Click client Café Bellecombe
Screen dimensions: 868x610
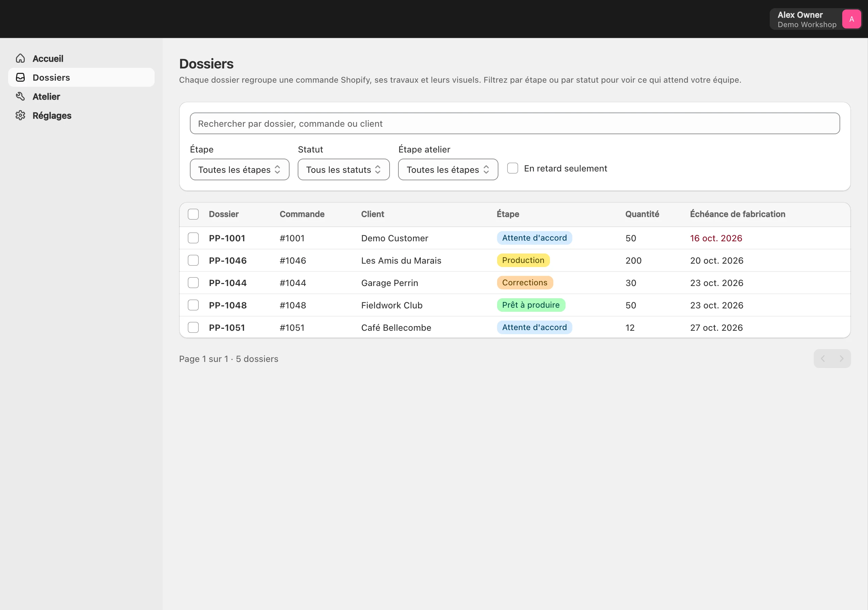click(x=396, y=327)
